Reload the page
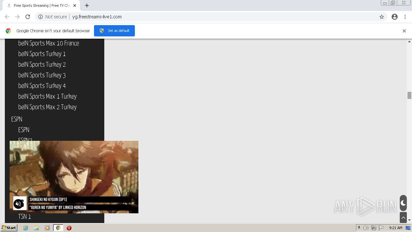 pyautogui.click(x=28, y=17)
